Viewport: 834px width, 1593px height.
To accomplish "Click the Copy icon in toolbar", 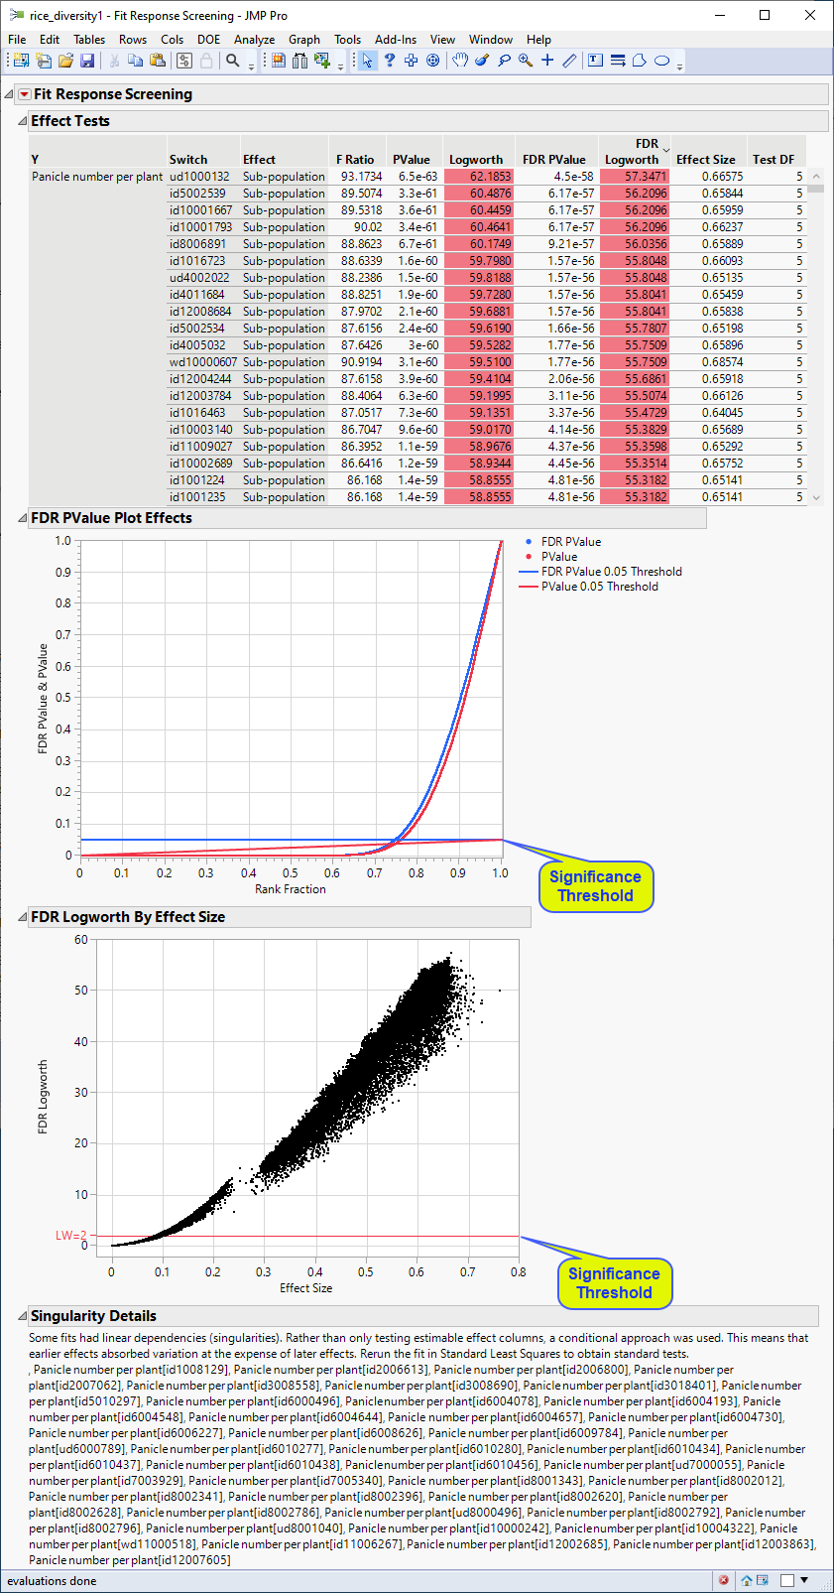I will click(136, 61).
